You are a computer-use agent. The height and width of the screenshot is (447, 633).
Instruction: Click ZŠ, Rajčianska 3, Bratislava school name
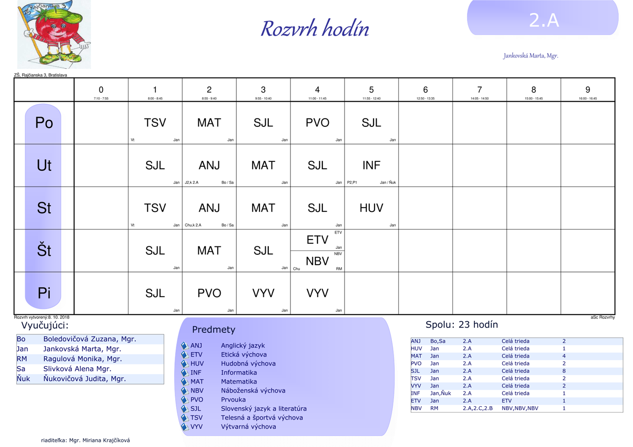pos(40,75)
